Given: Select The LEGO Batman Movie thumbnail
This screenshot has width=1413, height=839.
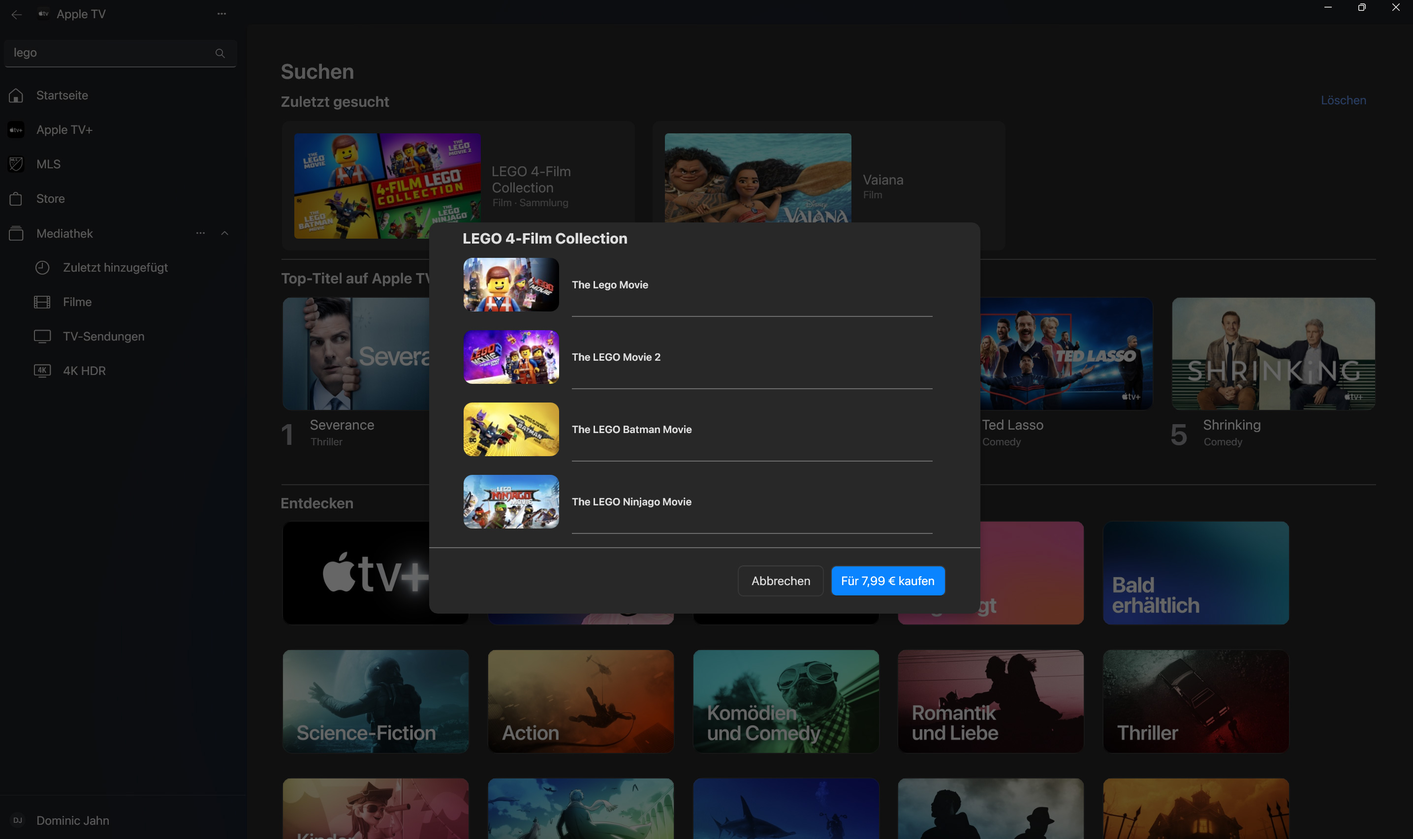Looking at the screenshot, I should (x=511, y=429).
